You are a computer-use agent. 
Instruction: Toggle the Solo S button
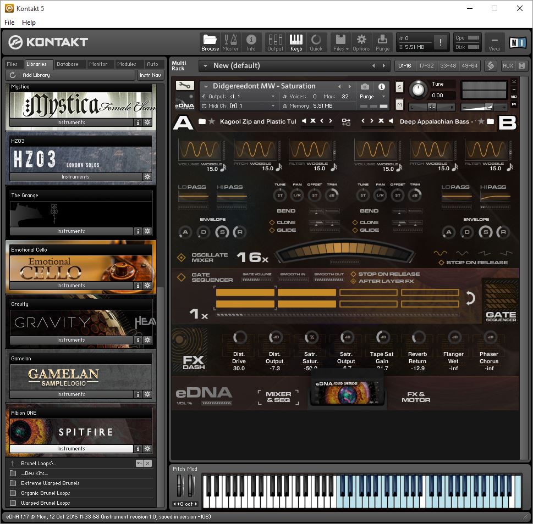(399, 87)
